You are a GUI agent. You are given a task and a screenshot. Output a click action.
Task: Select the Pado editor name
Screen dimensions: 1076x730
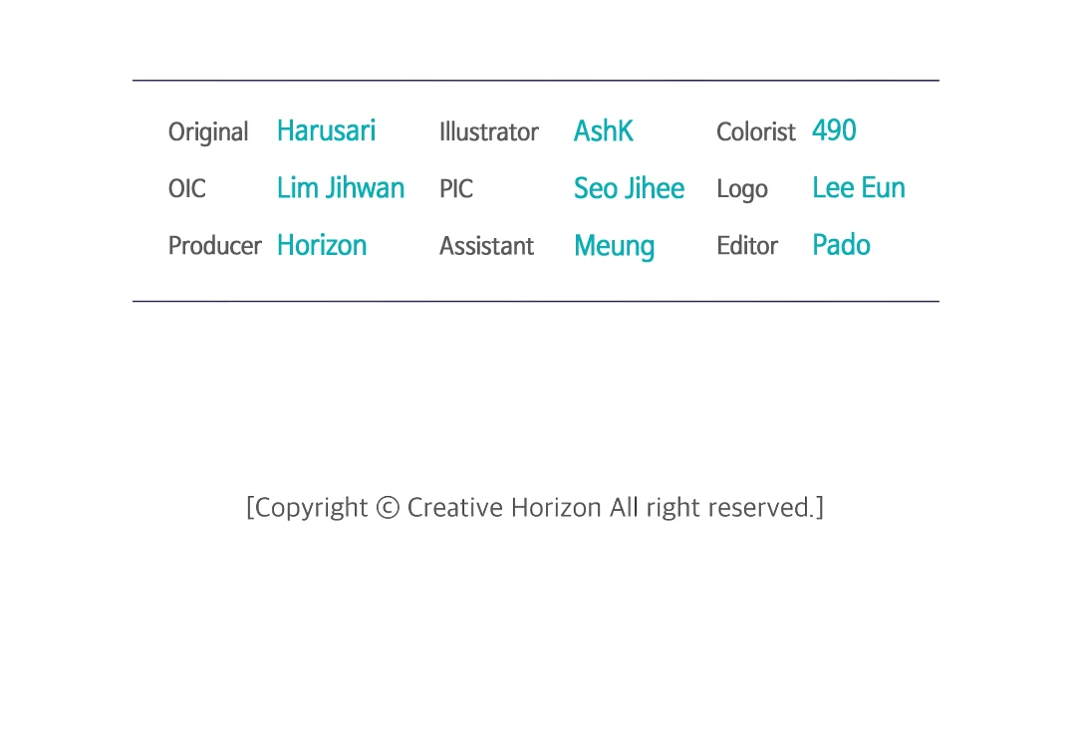(841, 246)
